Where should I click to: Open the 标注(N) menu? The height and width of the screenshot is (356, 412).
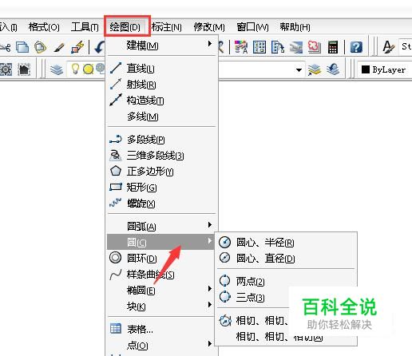167,27
